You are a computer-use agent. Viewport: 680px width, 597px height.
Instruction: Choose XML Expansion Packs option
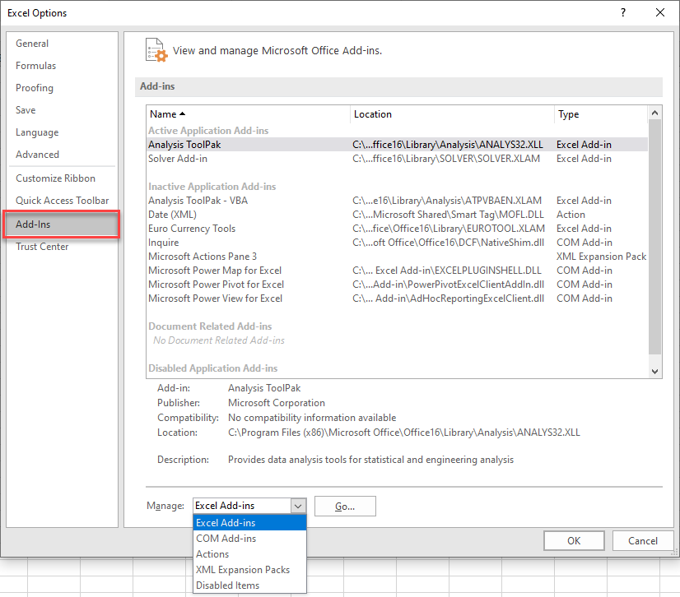pyautogui.click(x=249, y=569)
